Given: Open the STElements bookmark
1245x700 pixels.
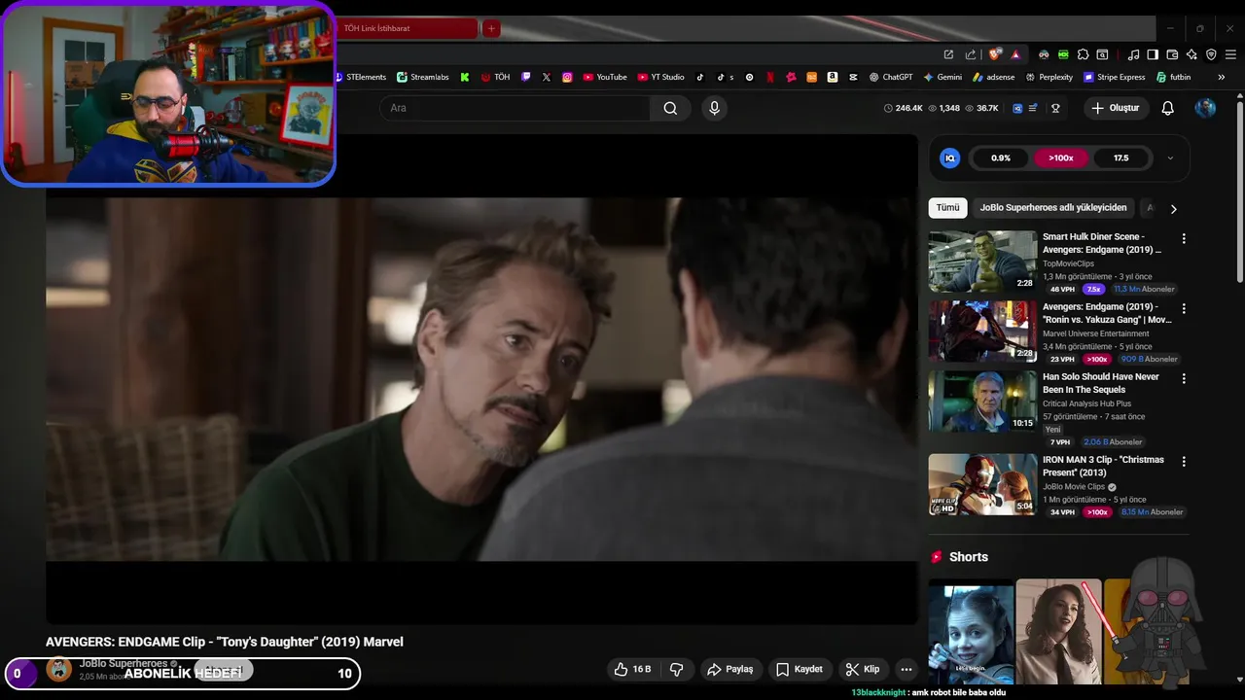Looking at the screenshot, I should tap(361, 77).
